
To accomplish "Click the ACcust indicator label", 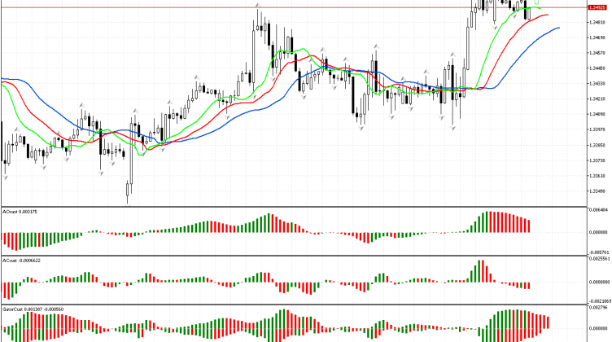I will 20,261.
